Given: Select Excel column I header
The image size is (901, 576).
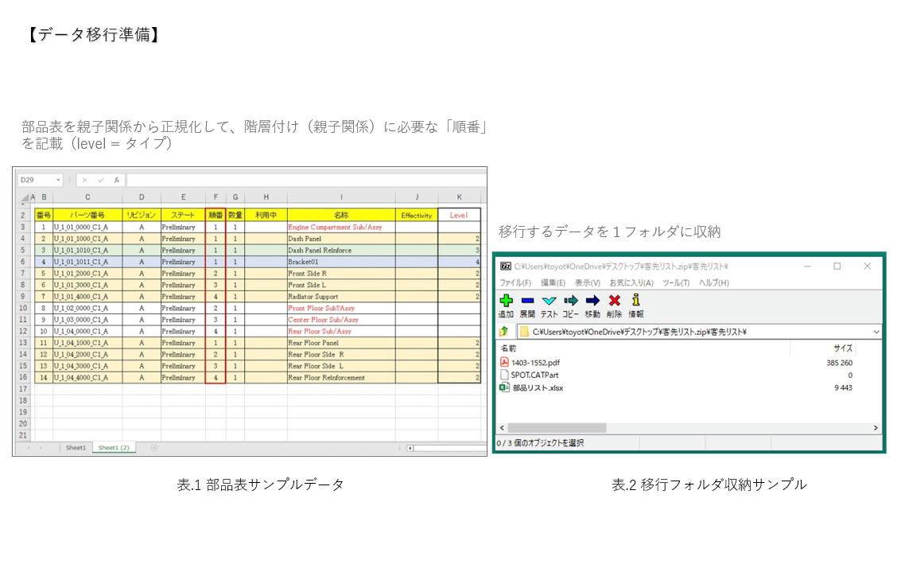Looking at the screenshot, I should (341, 197).
